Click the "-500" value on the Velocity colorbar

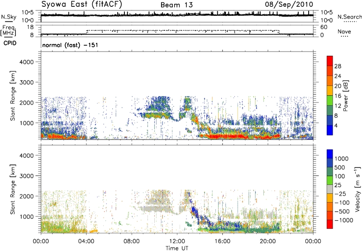point(342,212)
